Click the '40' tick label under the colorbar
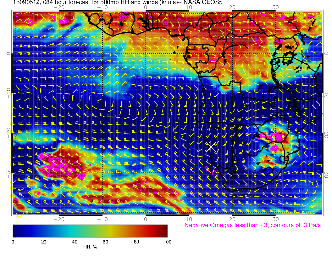This screenshot has height=257, width=332. 75,242
